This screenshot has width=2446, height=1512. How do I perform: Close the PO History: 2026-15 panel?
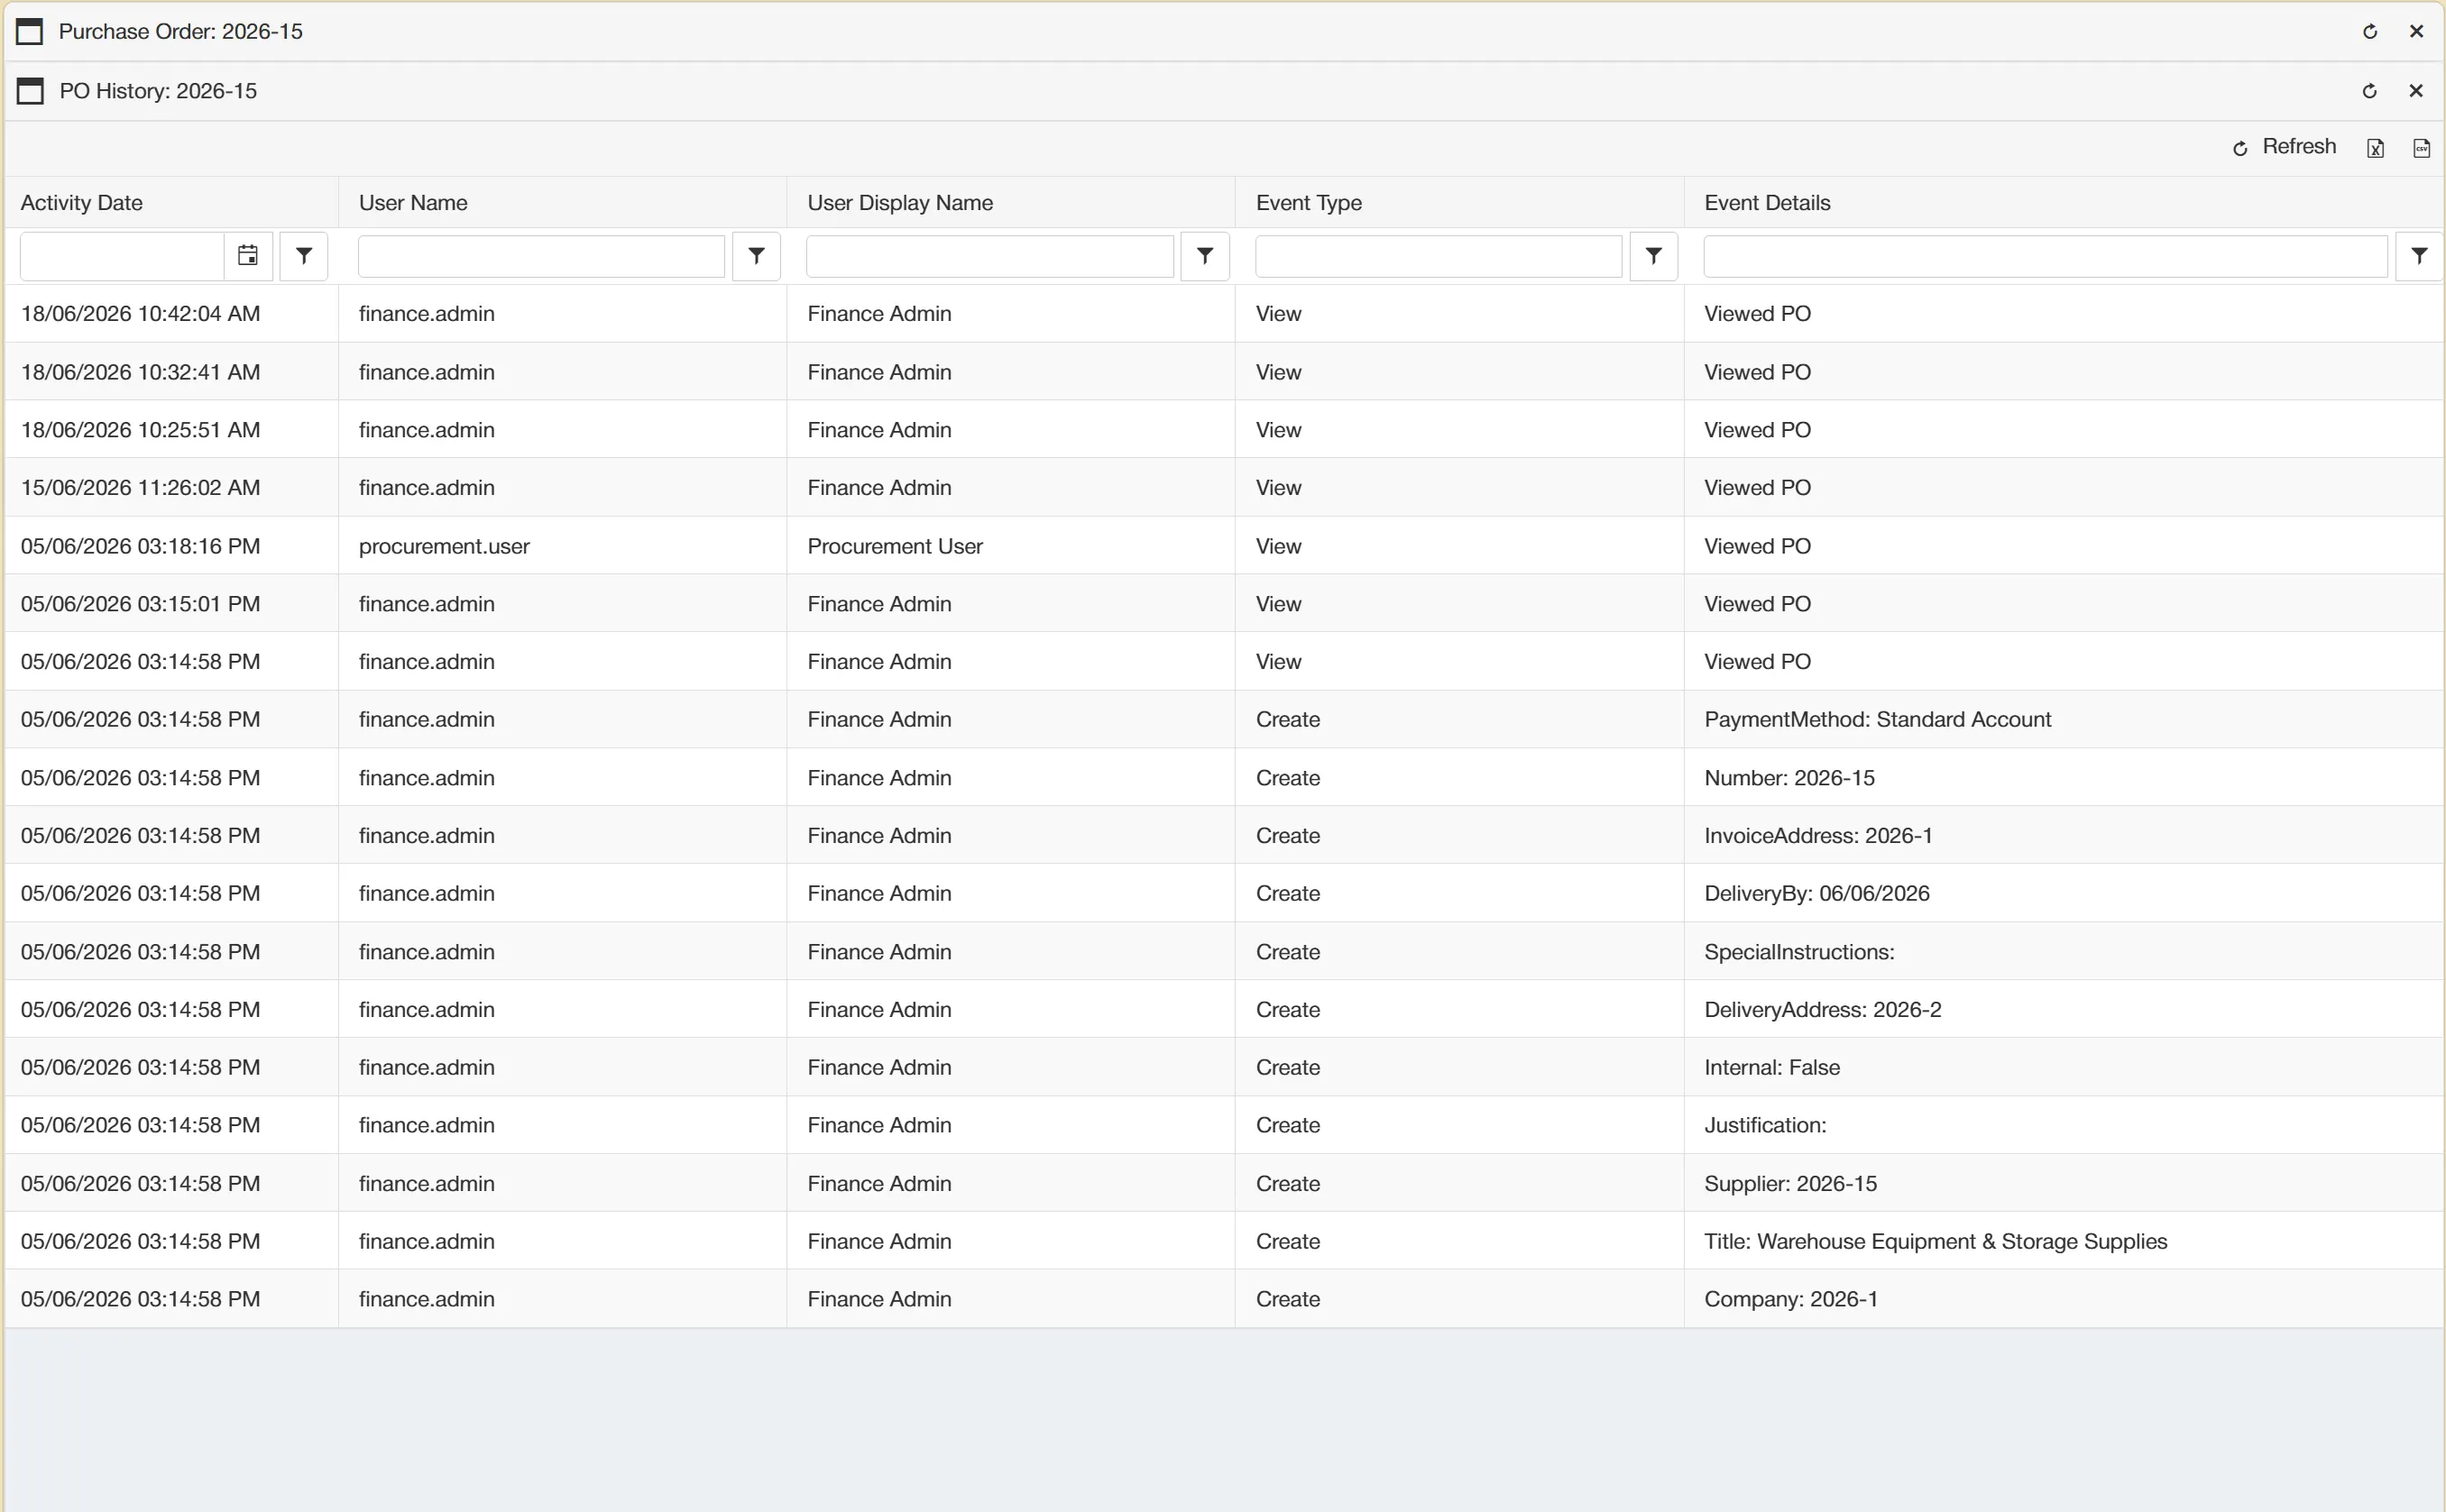(2416, 91)
